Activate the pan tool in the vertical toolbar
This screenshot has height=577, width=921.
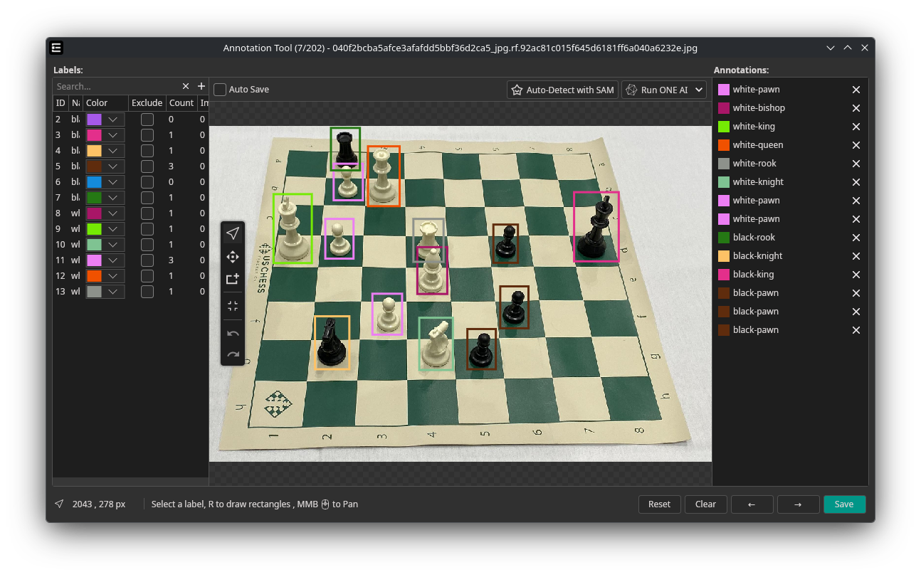[233, 257]
